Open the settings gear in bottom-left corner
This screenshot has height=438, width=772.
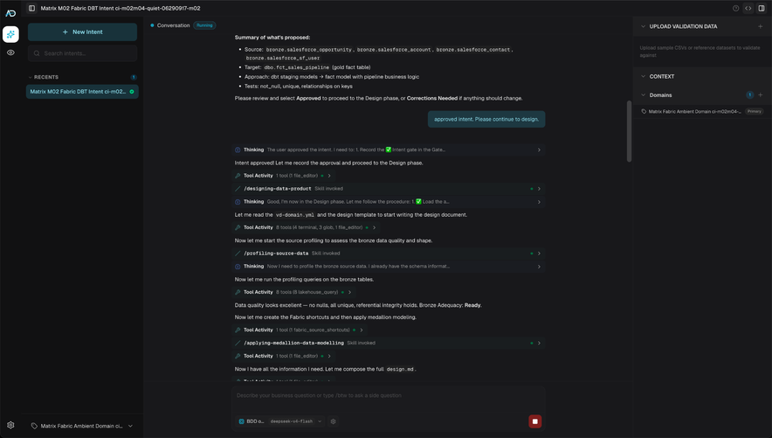(10, 425)
